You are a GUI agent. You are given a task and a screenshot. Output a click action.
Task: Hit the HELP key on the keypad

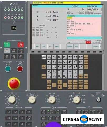coord(44,67)
